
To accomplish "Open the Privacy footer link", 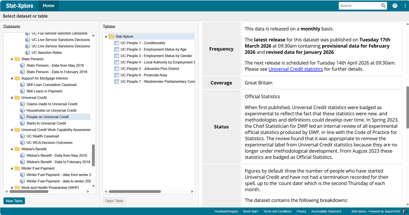I will [x=301, y=211].
